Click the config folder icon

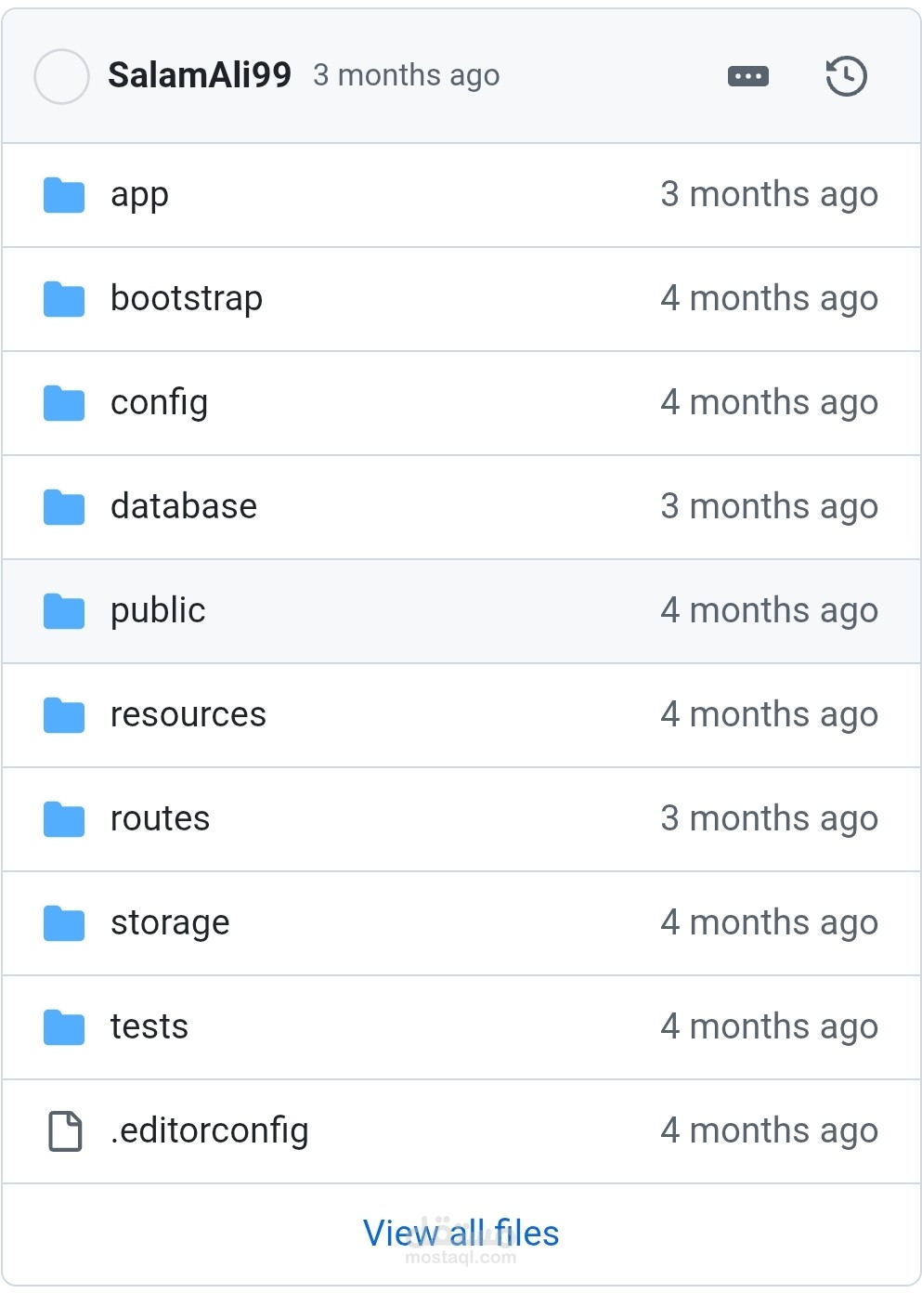tap(64, 403)
